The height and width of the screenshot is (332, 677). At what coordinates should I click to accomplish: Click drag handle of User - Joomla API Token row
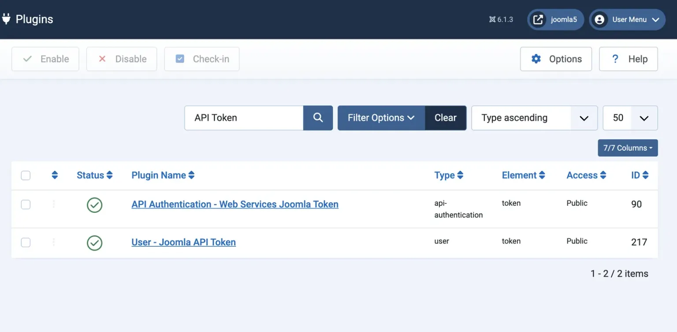pyautogui.click(x=54, y=242)
